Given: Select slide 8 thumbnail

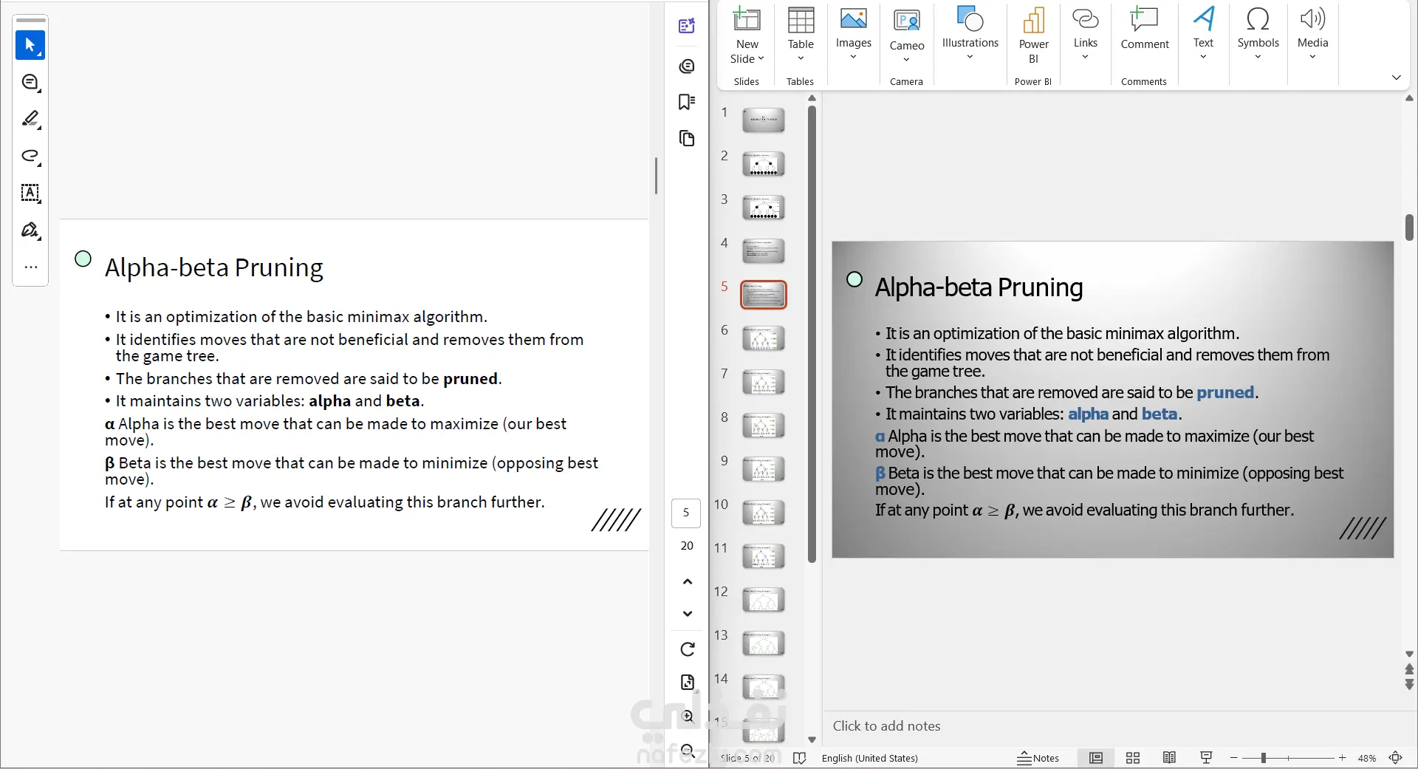Looking at the screenshot, I should tap(763, 425).
